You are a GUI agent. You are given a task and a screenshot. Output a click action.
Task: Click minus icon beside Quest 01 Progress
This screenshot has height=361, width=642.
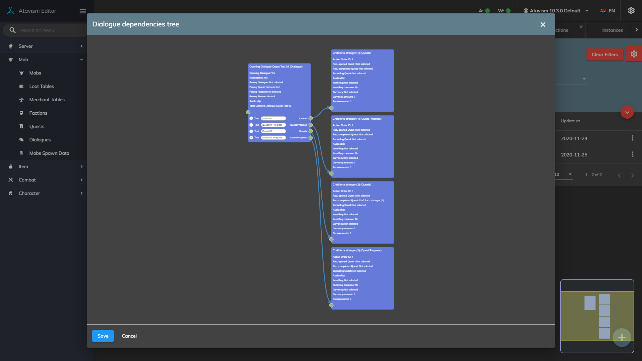coord(251,125)
